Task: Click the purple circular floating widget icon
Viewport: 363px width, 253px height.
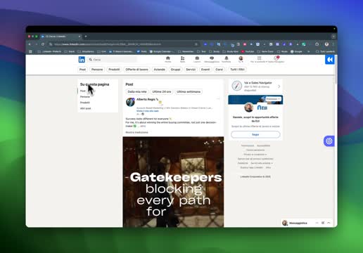Action: 329,141
